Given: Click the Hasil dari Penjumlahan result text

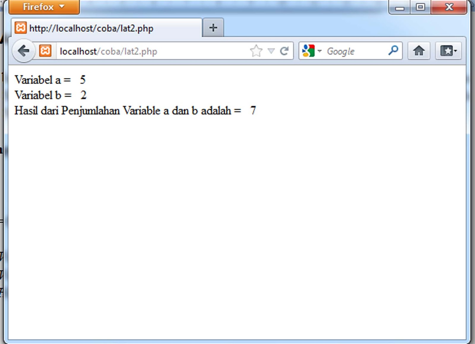Looking at the screenshot, I should pos(135,110).
